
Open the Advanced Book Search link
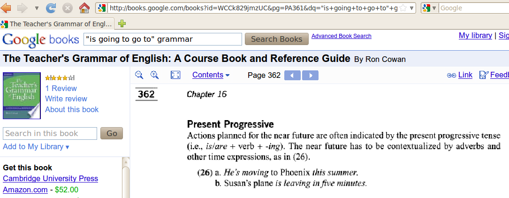click(x=341, y=36)
